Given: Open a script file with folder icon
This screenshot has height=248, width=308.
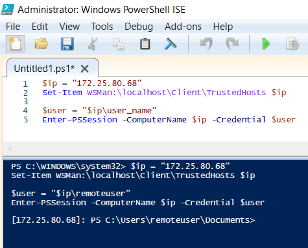Looking at the screenshot, I should pyautogui.click(x=41, y=44).
